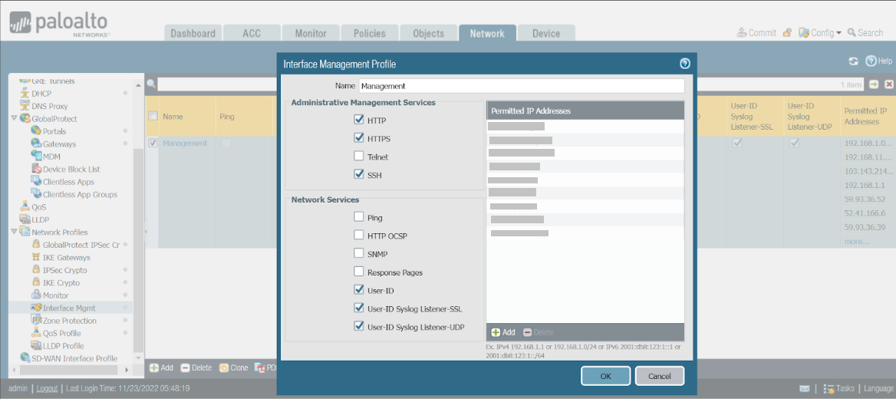Open SD-WAN Interface Profile item

(x=74, y=358)
